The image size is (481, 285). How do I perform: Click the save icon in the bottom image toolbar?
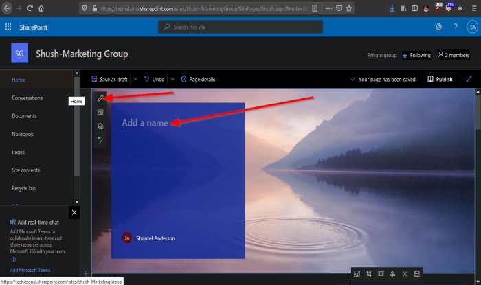(x=416, y=273)
